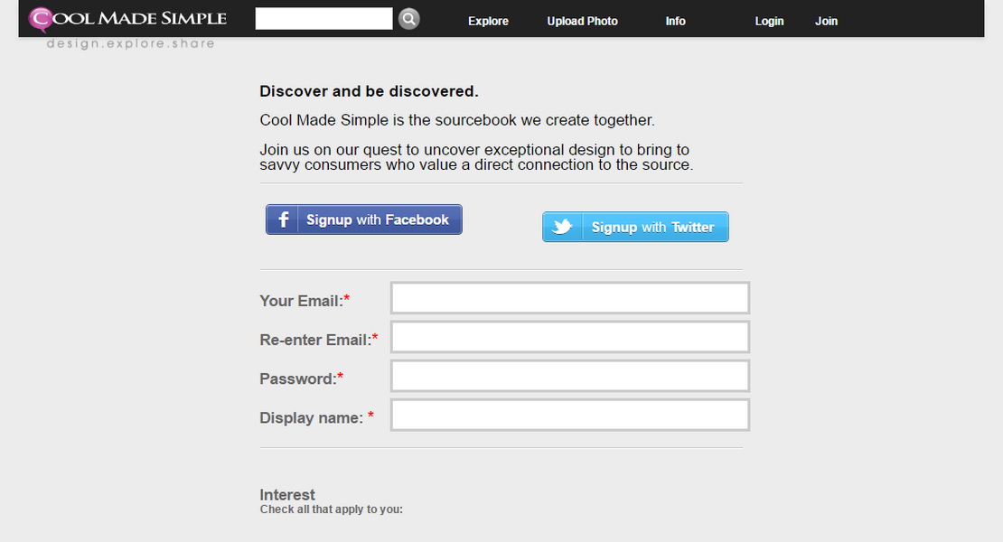Screen dimensions: 1003x542
Task: Select the Re-enter Email text box
Action: [x=569, y=337]
